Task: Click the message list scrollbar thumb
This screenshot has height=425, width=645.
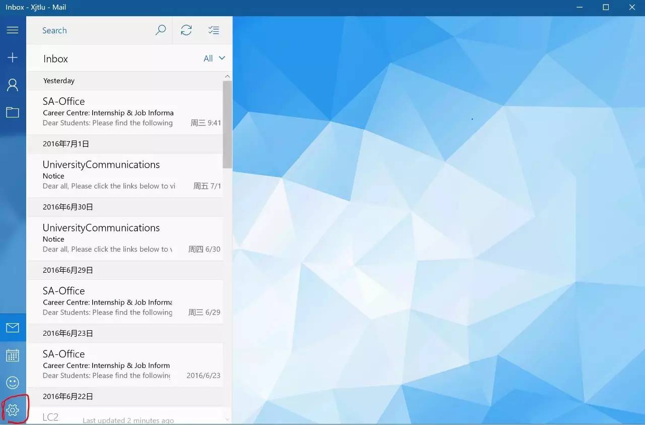Action: [227, 124]
